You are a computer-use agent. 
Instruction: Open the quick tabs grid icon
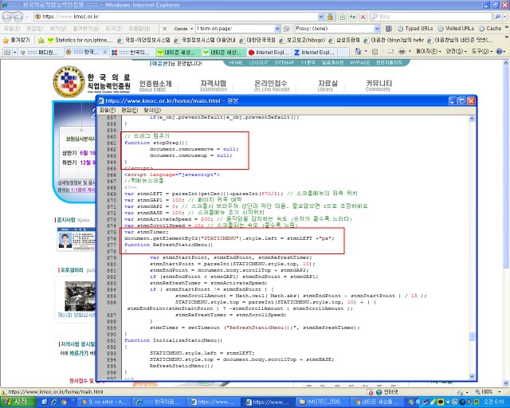point(7,52)
